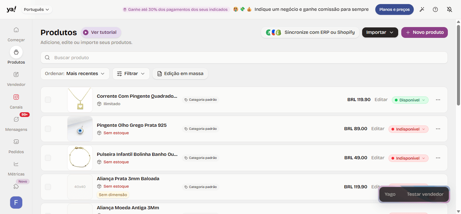Screen dimensions: 461x214
Task: Click the muted notifications bell icon
Action: [x=449, y=9]
